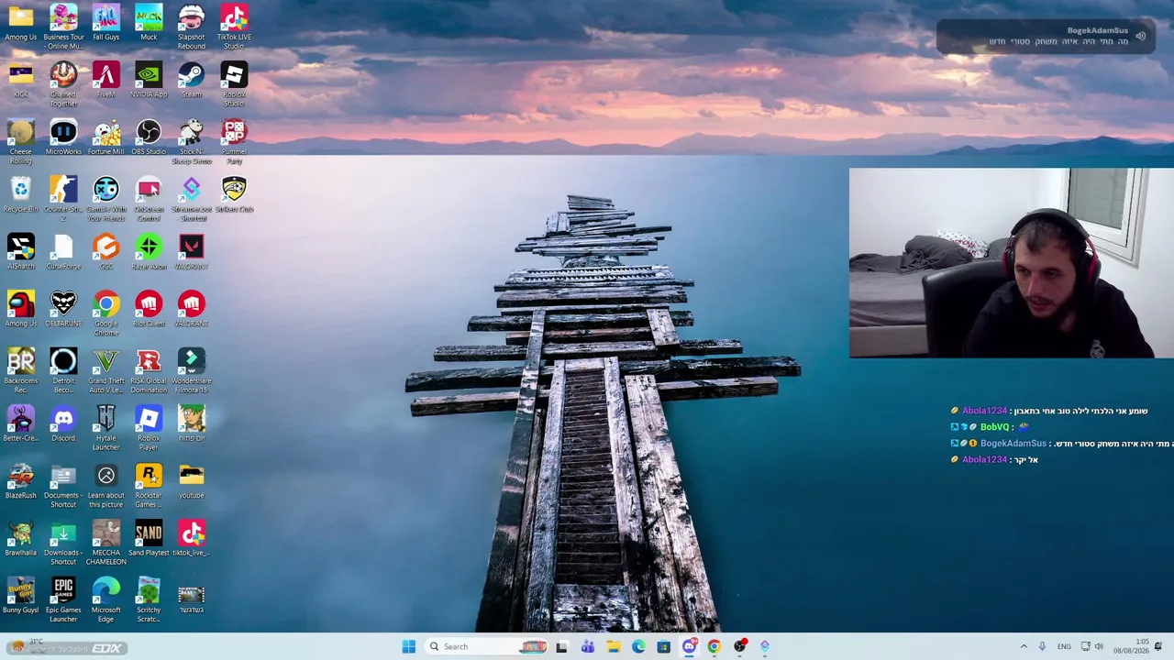This screenshot has width=1174, height=660.
Task: Select the Bunny Guys! desktop icon
Action: (20, 596)
